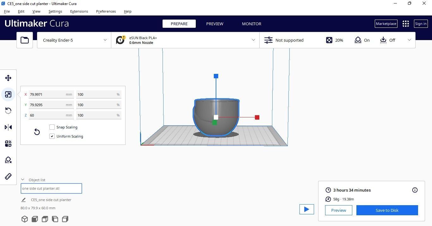Select the Support Blocker tool

[8, 160]
